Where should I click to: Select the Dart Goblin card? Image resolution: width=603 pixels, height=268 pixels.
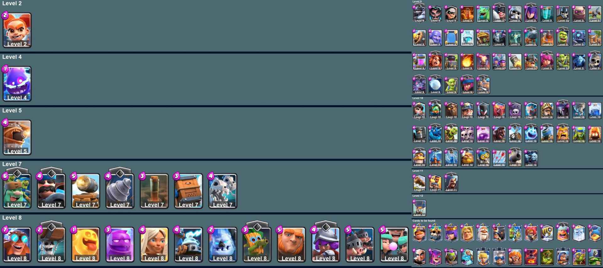[257, 245]
